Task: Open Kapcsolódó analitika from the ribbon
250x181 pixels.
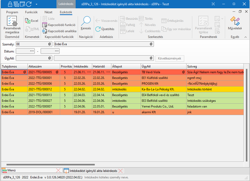Action: [59, 31]
